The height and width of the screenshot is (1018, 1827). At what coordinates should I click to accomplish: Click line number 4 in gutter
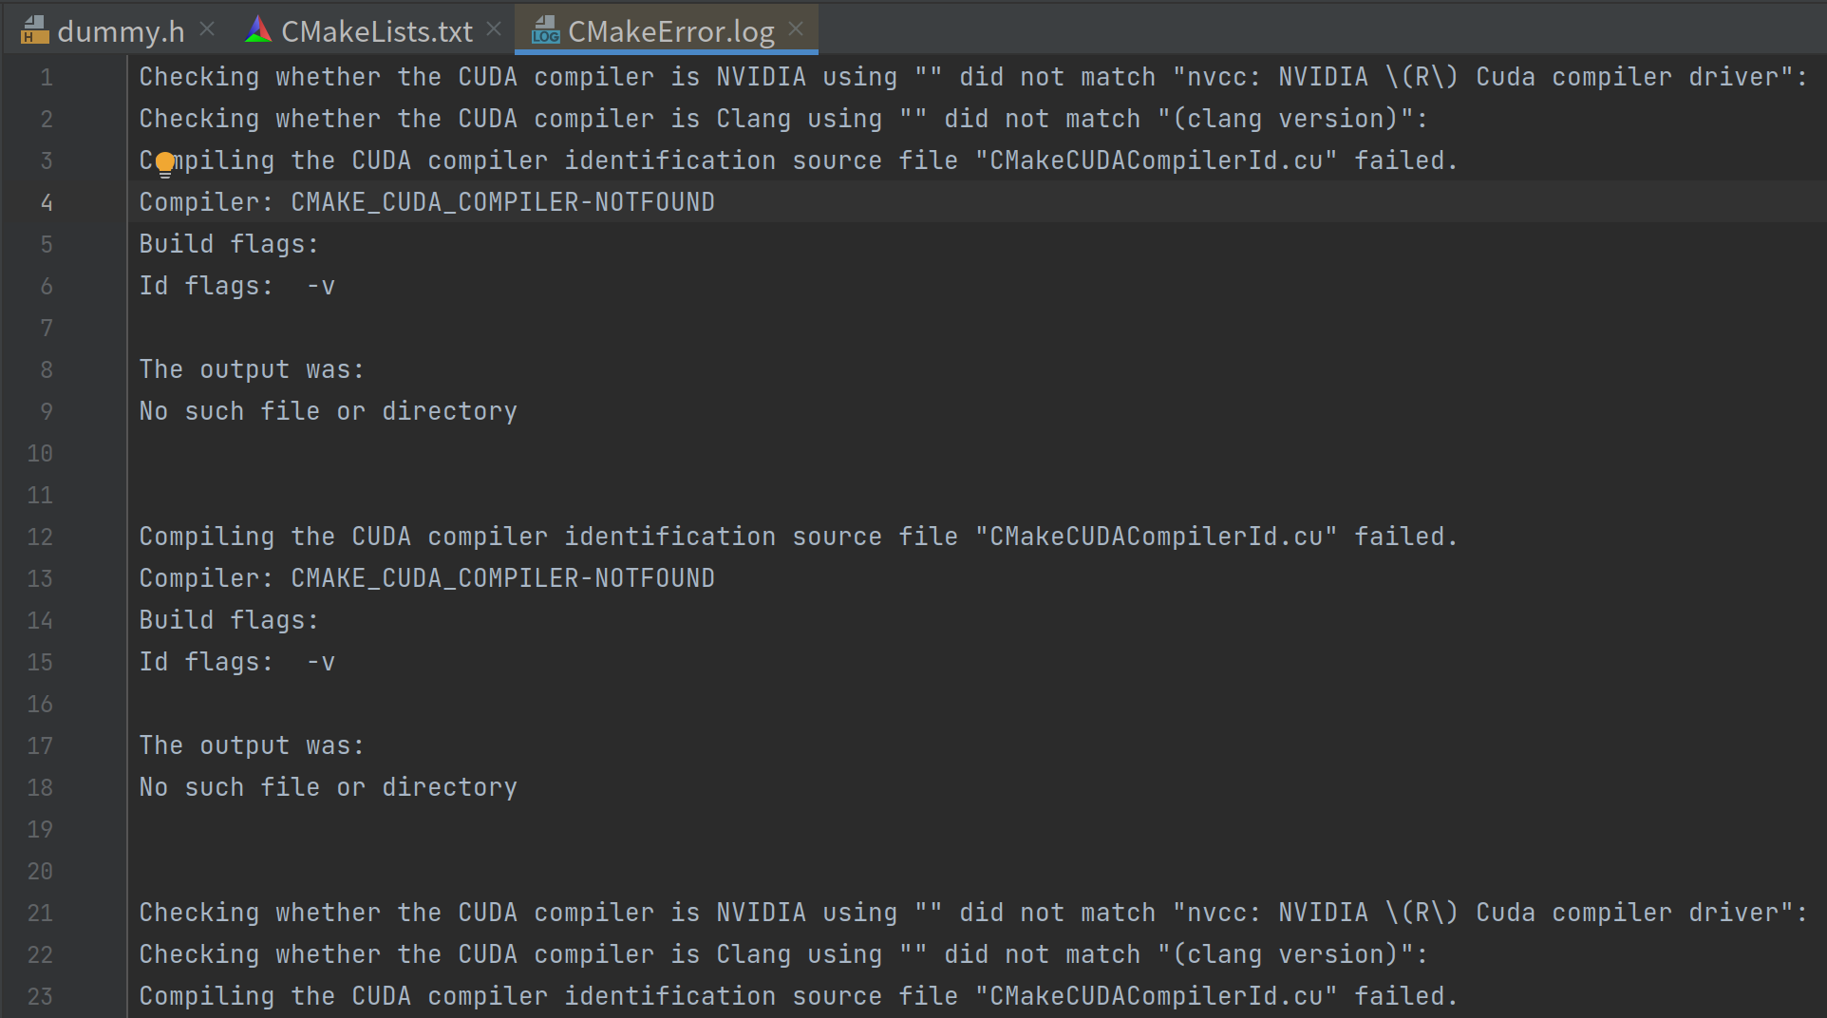tap(46, 202)
